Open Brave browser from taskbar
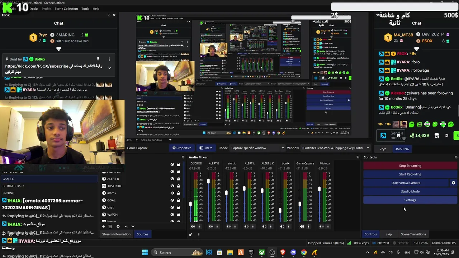This screenshot has height=258, width=459. tap(283, 252)
